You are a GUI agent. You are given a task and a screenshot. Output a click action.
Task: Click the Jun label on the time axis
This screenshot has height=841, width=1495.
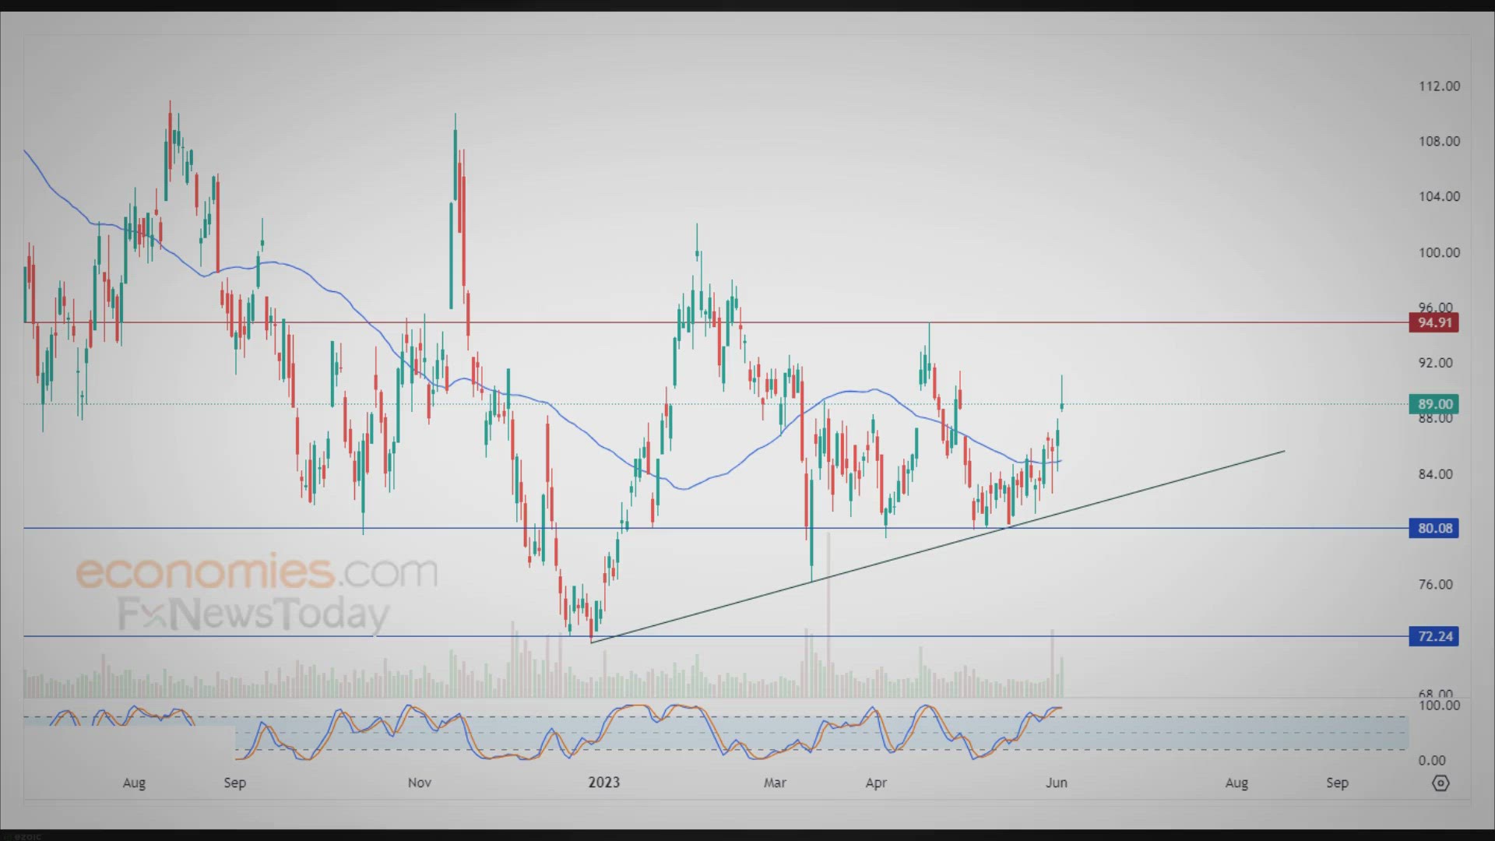click(1057, 783)
